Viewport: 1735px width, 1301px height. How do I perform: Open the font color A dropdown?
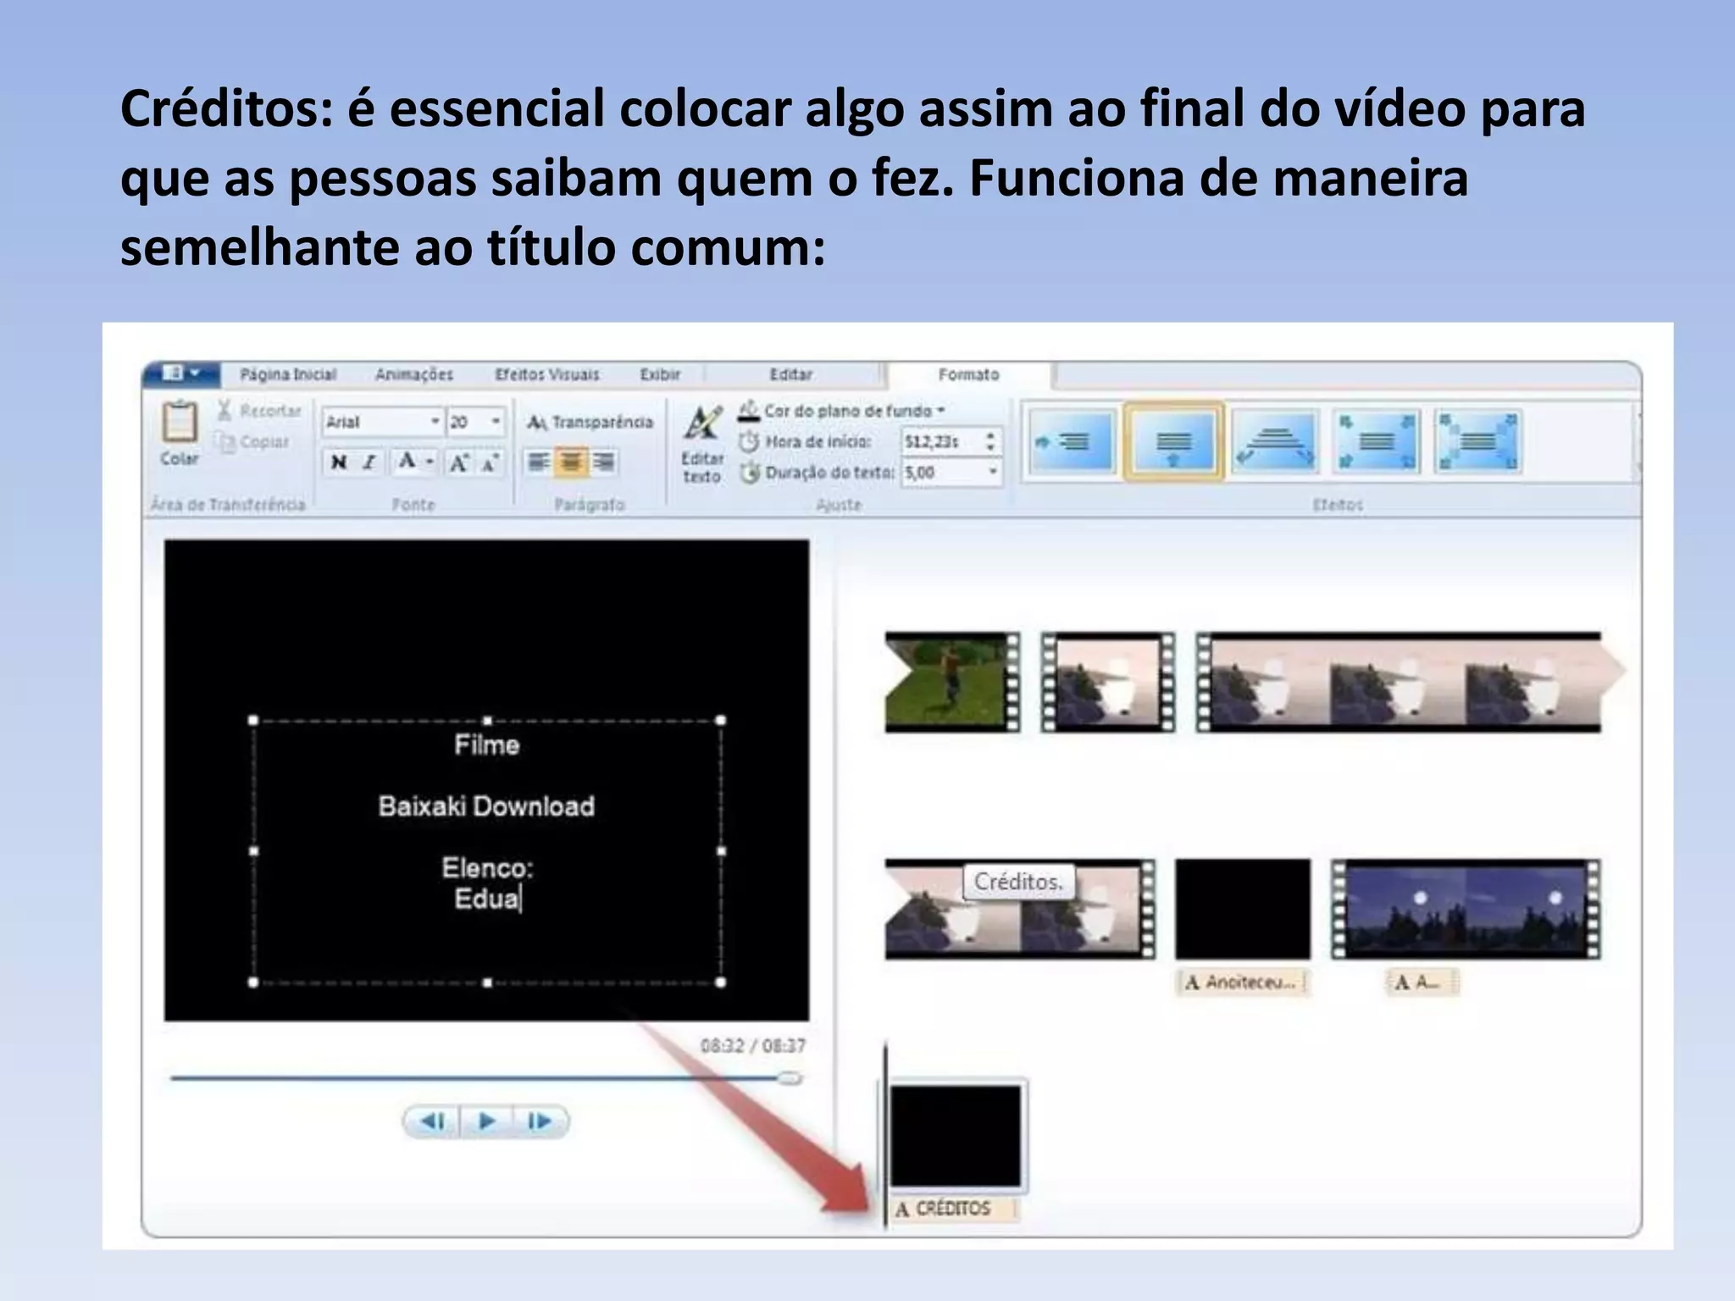(x=415, y=462)
